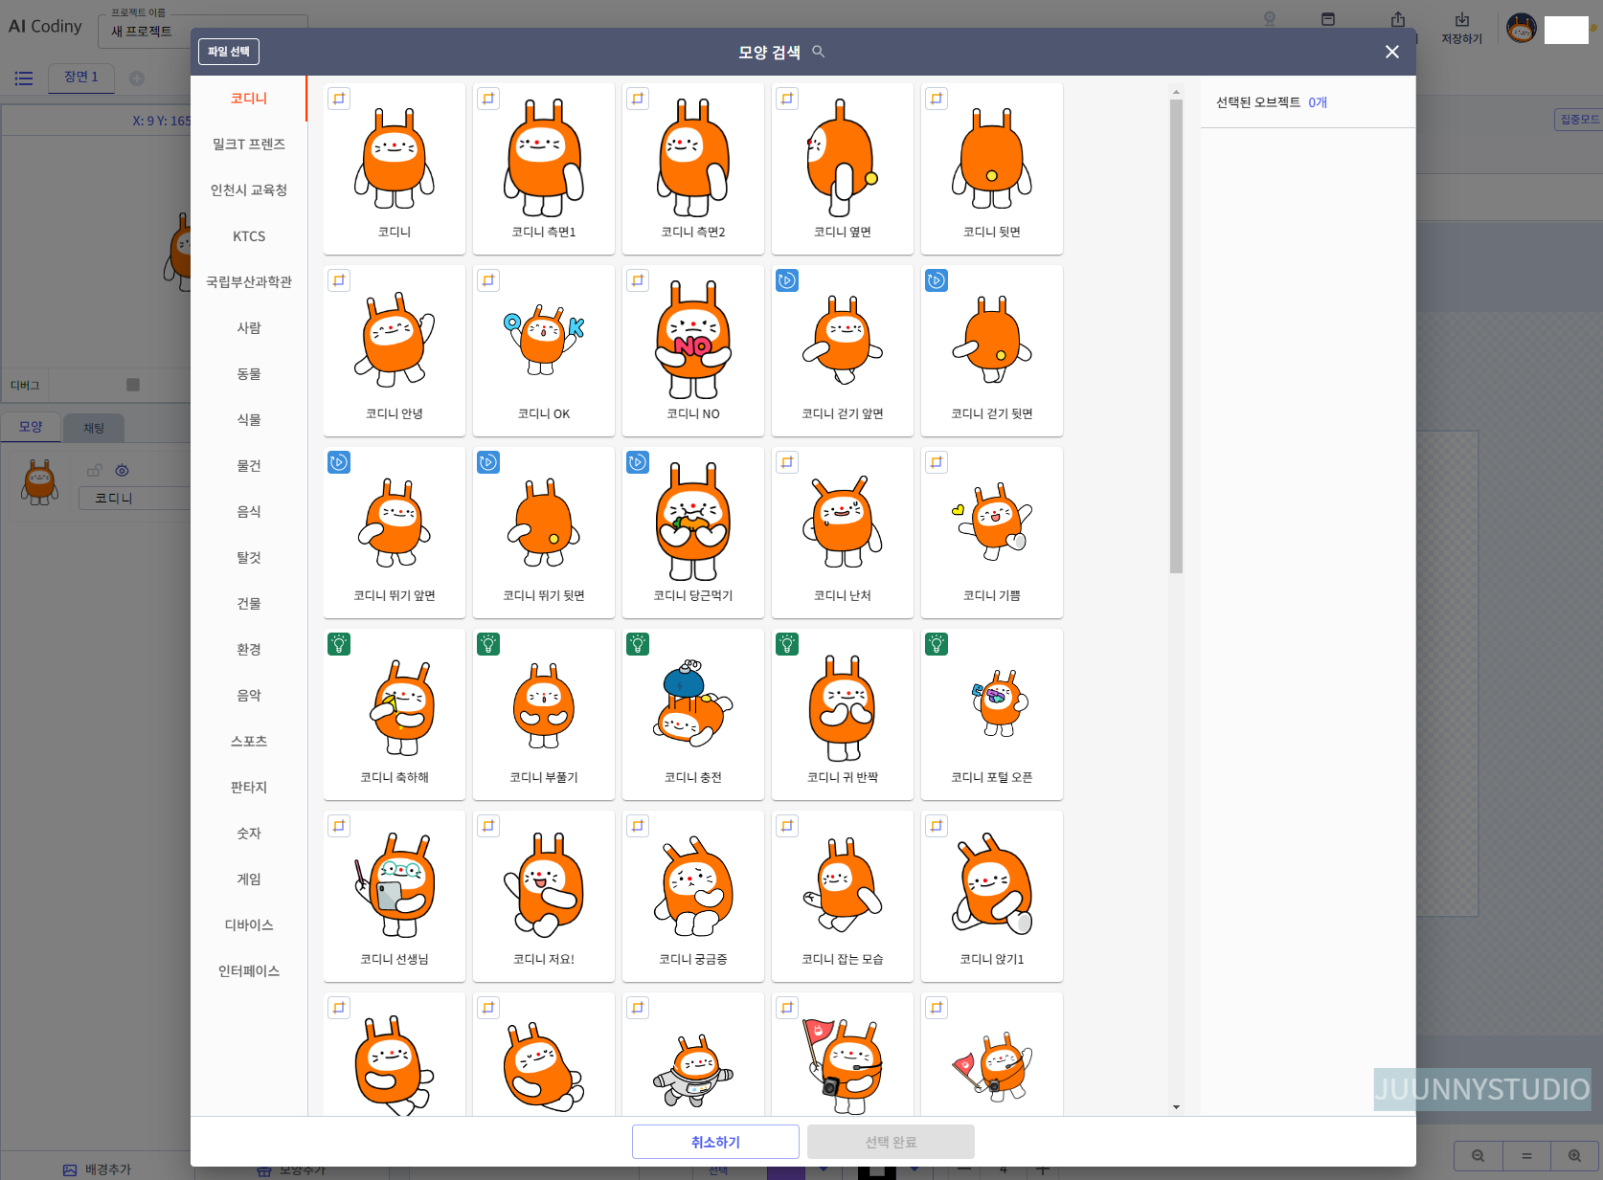The height and width of the screenshot is (1180, 1603).
Task: Pick the 코디니 옆면 sprite
Action: pyautogui.click(x=843, y=168)
